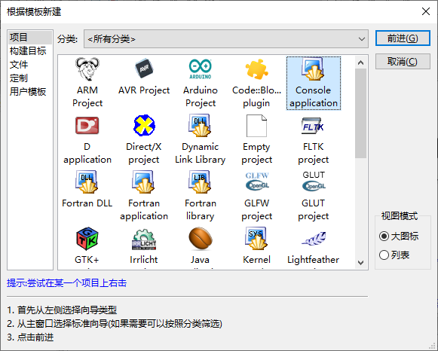Pick the Arduino Project template icon
The image size is (438, 351).
click(x=200, y=69)
